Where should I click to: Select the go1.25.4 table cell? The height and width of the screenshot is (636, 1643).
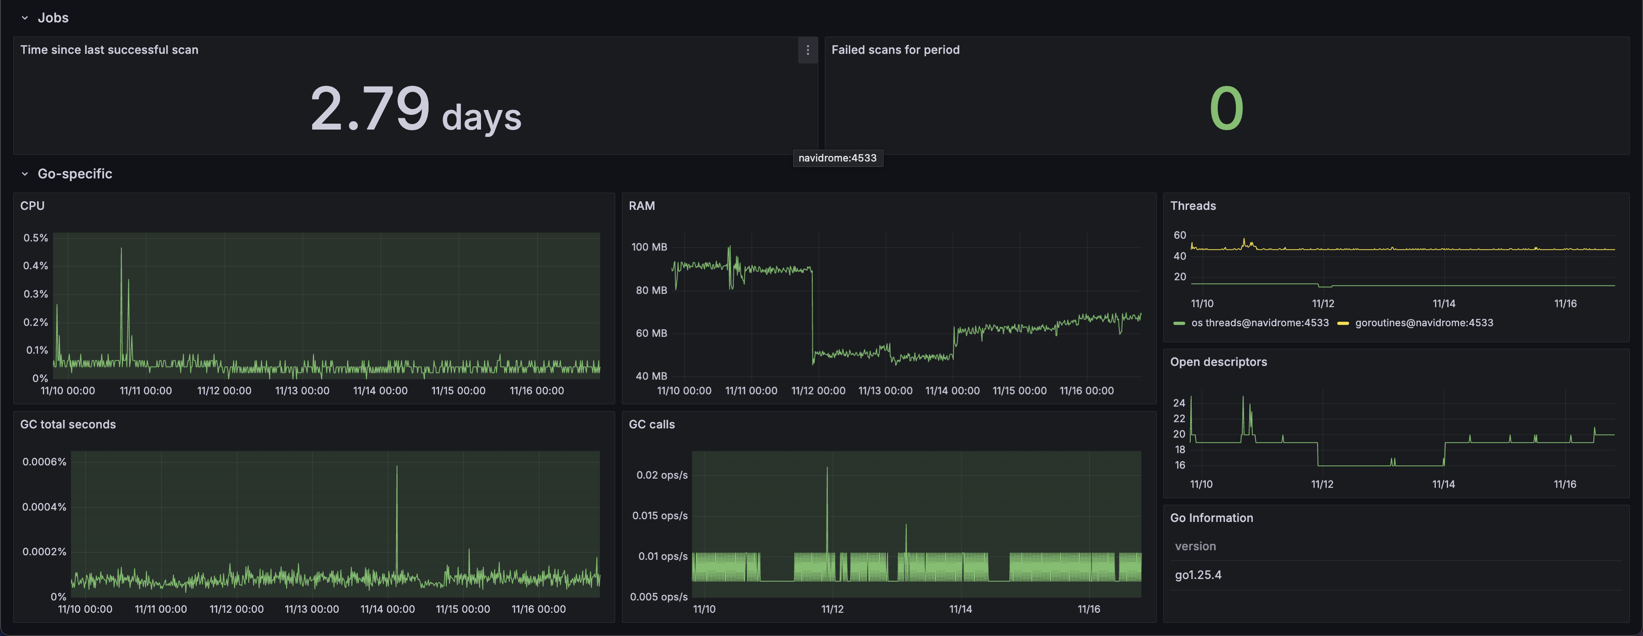pyautogui.click(x=1198, y=575)
